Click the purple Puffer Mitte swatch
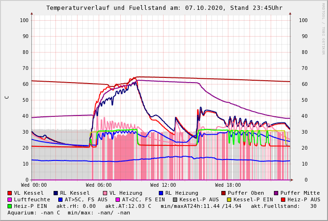 [x=276, y=193]
